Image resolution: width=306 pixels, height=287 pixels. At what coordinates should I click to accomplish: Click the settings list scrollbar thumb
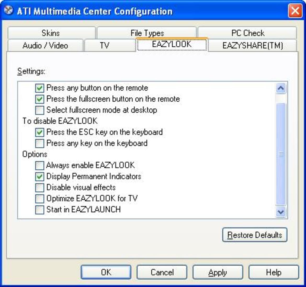coord(281,154)
